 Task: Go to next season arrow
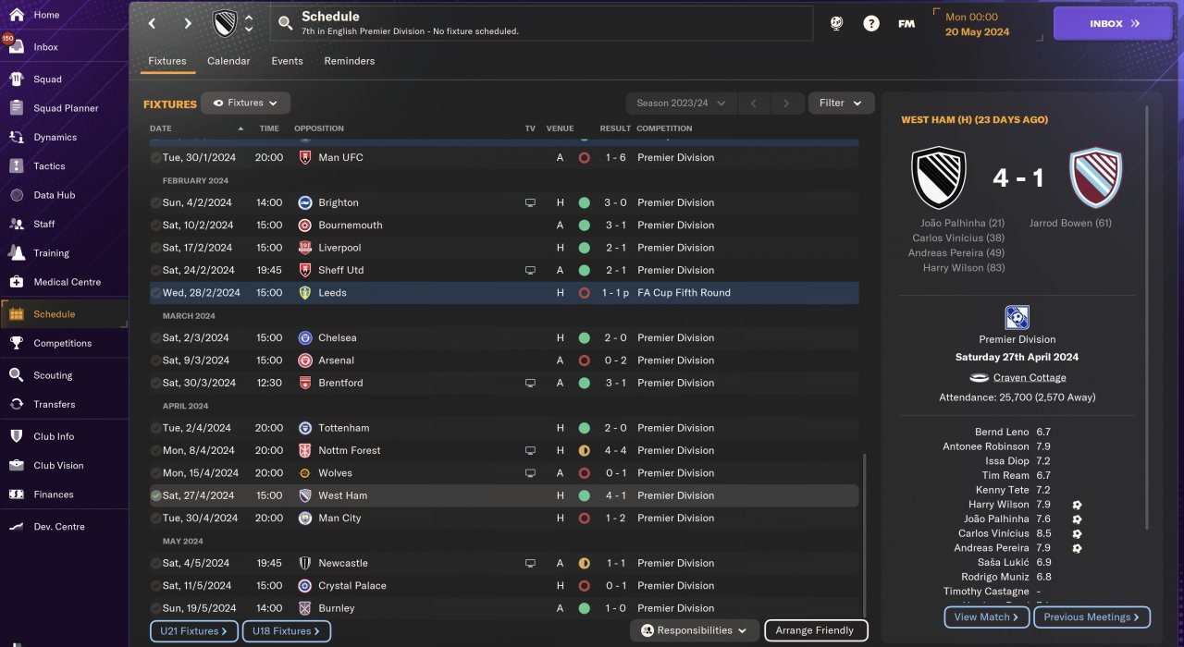786,103
